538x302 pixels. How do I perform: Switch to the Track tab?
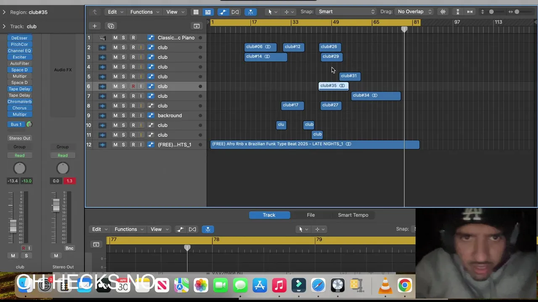click(269, 215)
